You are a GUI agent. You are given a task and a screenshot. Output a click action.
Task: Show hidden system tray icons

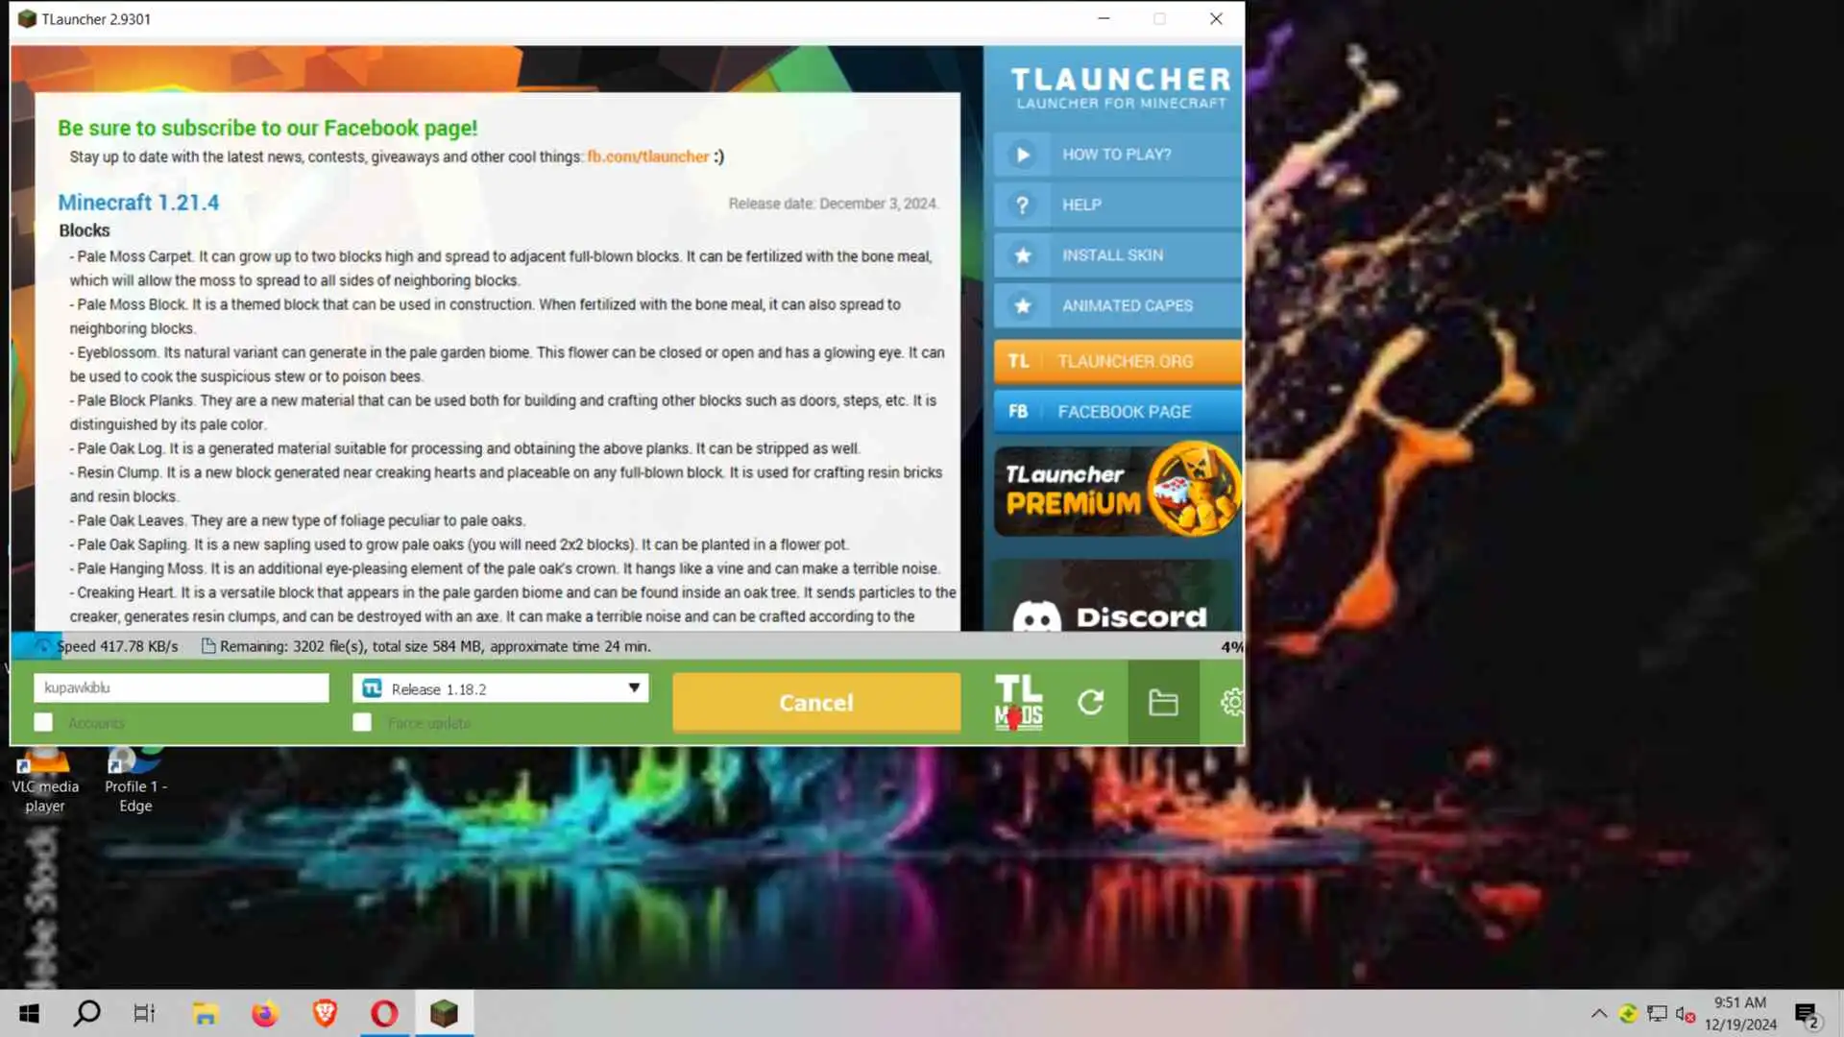click(x=1598, y=1013)
